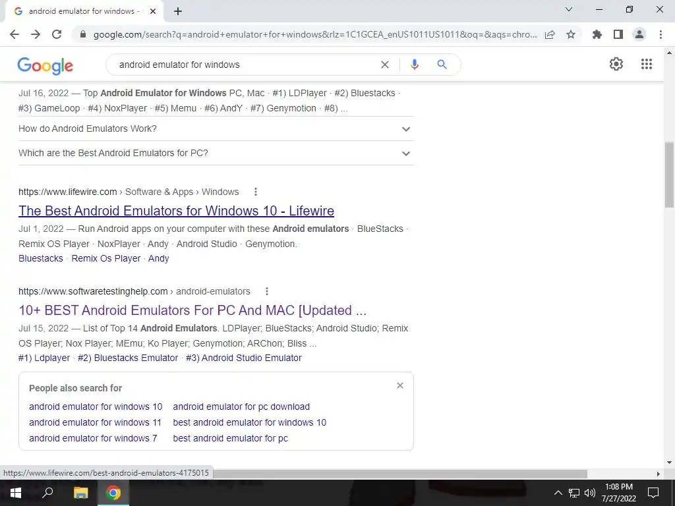This screenshot has width=675, height=506.
Task: Click the vertical scrollbar thumb
Action: [669, 174]
